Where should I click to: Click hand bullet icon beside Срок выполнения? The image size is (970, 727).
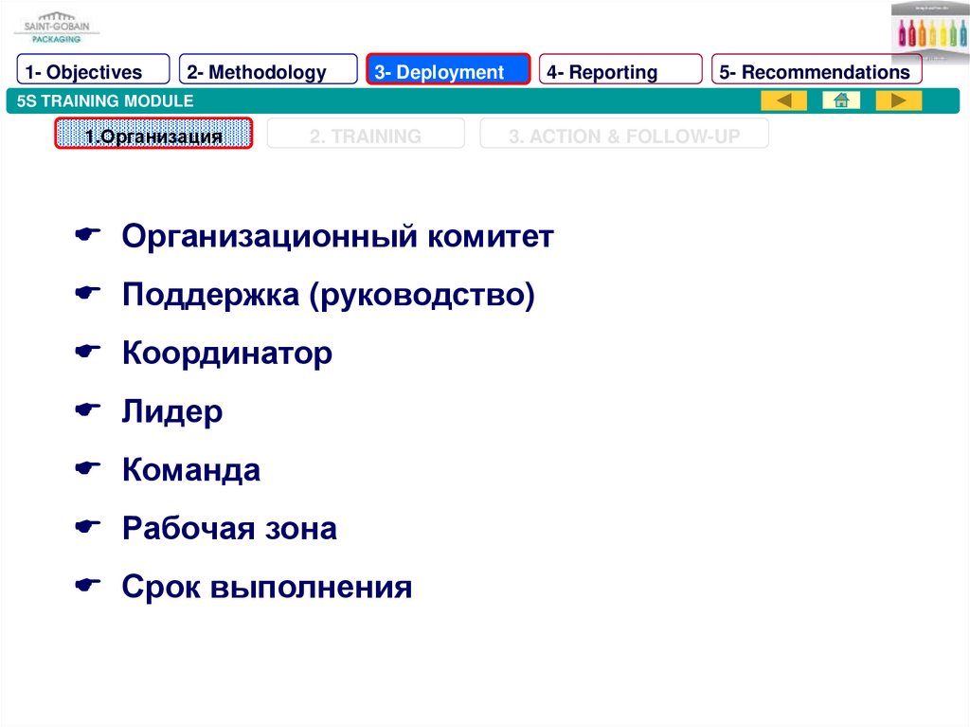pyautogui.click(x=88, y=586)
